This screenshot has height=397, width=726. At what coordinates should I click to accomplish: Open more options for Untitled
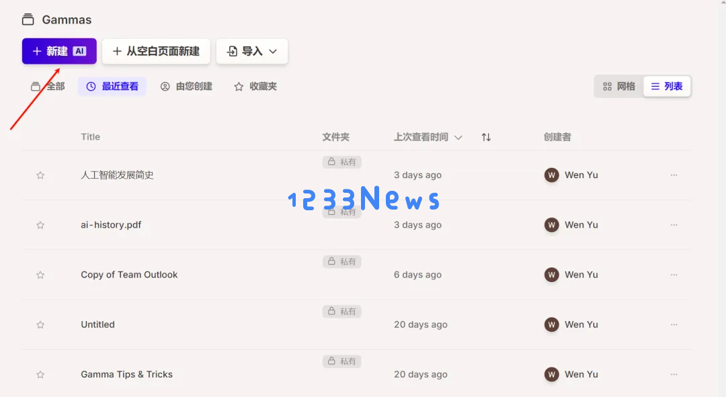pyautogui.click(x=674, y=325)
